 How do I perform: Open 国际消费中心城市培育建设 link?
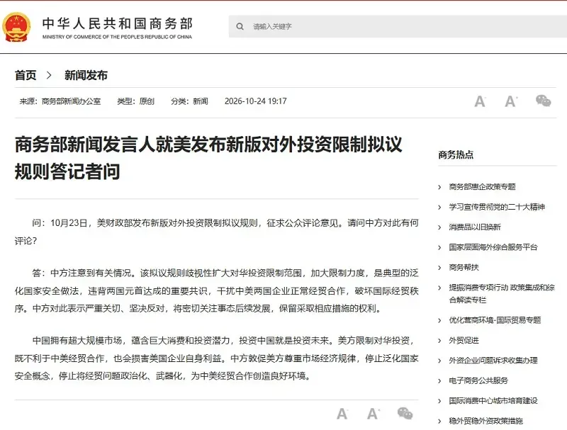point(493,401)
